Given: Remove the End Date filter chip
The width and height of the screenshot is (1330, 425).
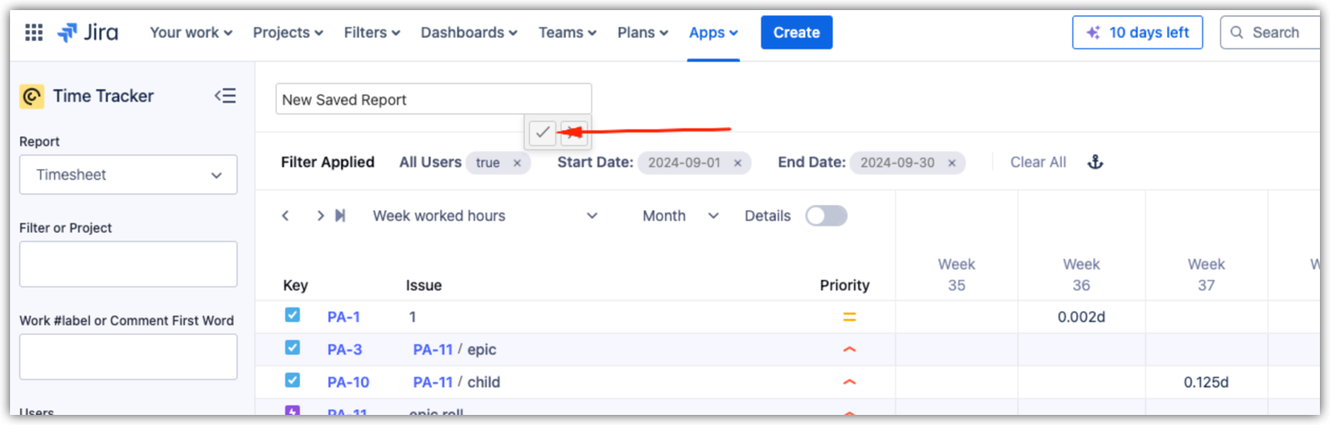Looking at the screenshot, I should coord(952,163).
